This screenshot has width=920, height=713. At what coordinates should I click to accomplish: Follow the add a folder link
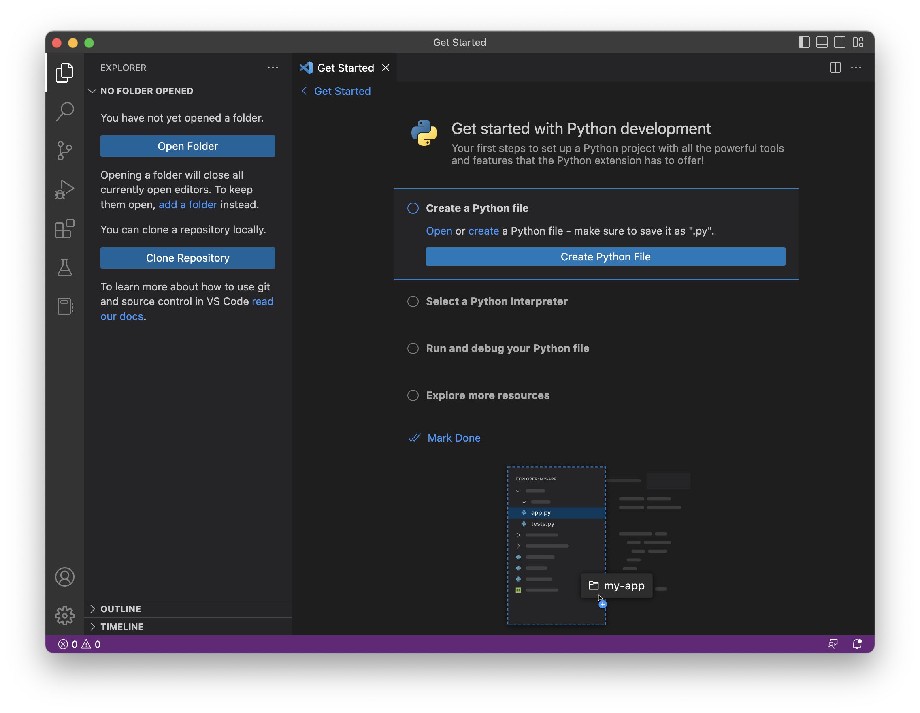[x=187, y=204]
